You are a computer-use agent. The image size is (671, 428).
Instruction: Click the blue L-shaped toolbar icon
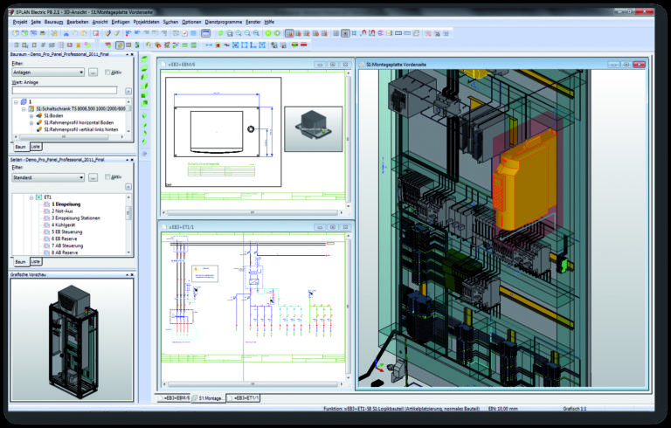253,45
